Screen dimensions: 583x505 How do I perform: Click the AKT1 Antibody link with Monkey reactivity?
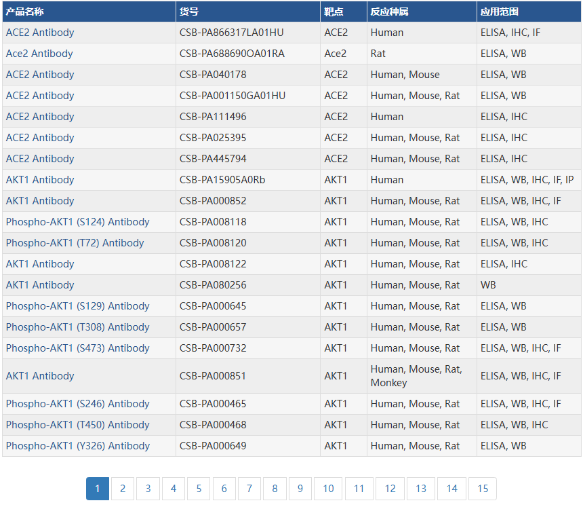[40, 376]
